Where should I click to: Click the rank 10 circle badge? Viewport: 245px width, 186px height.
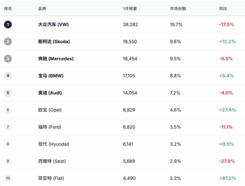(8, 178)
